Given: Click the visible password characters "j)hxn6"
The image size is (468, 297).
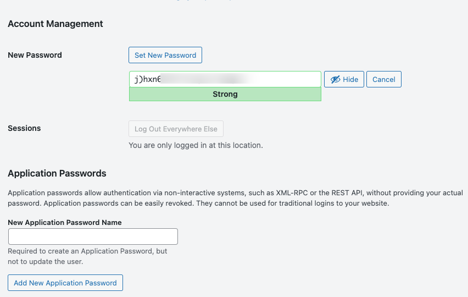Looking at the screenshot, I should [147, 79].
